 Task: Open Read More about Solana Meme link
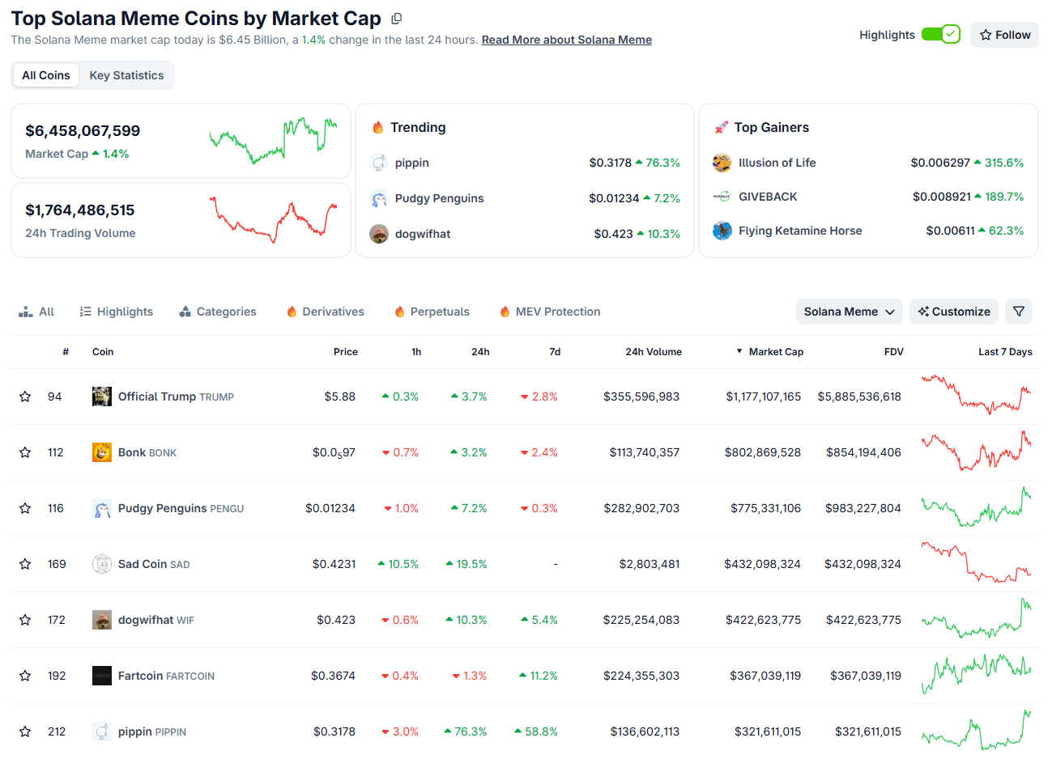566,39
